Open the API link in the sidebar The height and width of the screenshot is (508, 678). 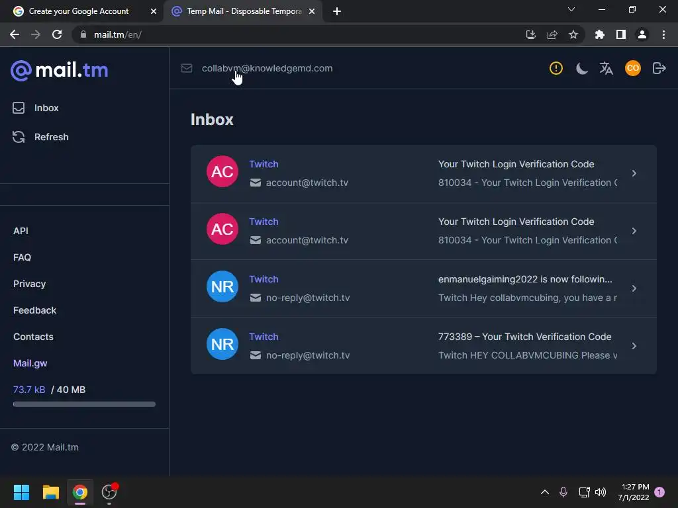[21, 231]
